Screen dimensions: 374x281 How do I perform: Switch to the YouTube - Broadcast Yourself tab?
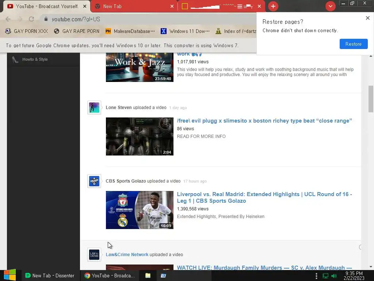tap(47, 6)
